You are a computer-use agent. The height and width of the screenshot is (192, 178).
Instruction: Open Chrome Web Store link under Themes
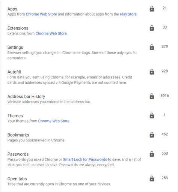(54, 121)
